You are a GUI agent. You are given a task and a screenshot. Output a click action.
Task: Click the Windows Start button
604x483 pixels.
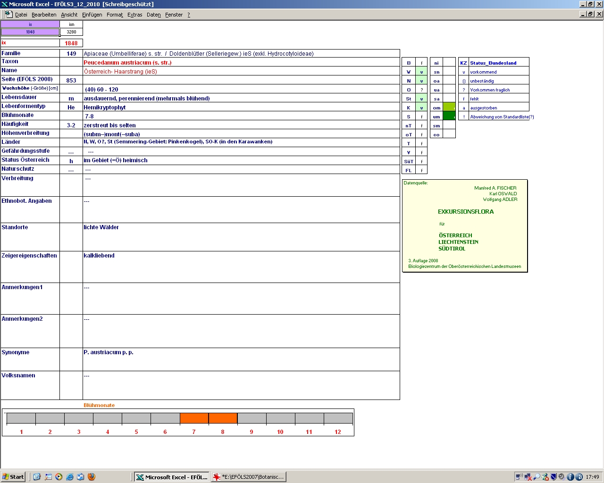pyautogui.click(x=13, y=477)
